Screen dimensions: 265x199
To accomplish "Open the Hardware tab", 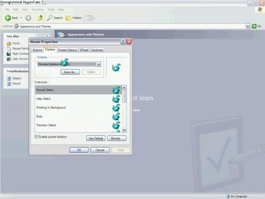I will point(97,50).
